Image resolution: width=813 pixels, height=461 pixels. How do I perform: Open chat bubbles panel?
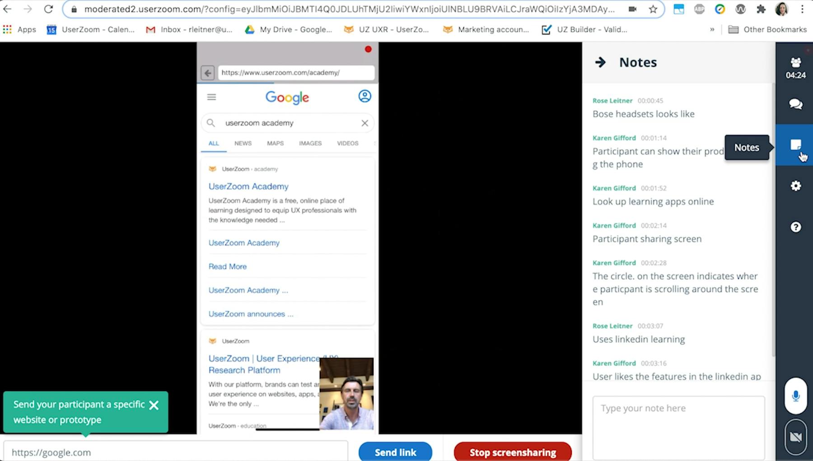tap(796, 104)
